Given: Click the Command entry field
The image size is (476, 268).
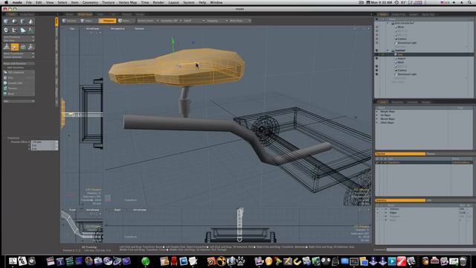Looking at the screenshot, I should (x=431, y=249).
